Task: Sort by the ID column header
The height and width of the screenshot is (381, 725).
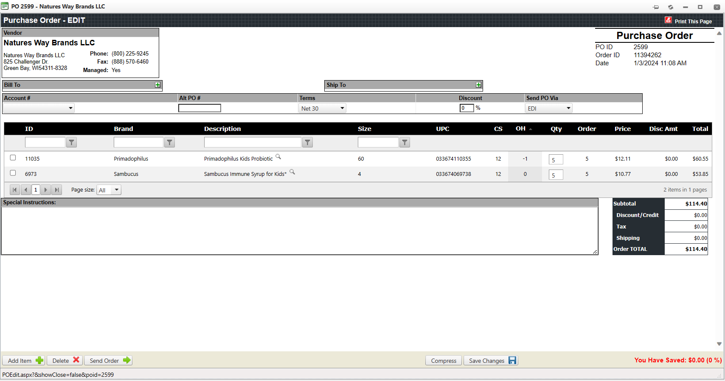Action: (x=29, y=129)
